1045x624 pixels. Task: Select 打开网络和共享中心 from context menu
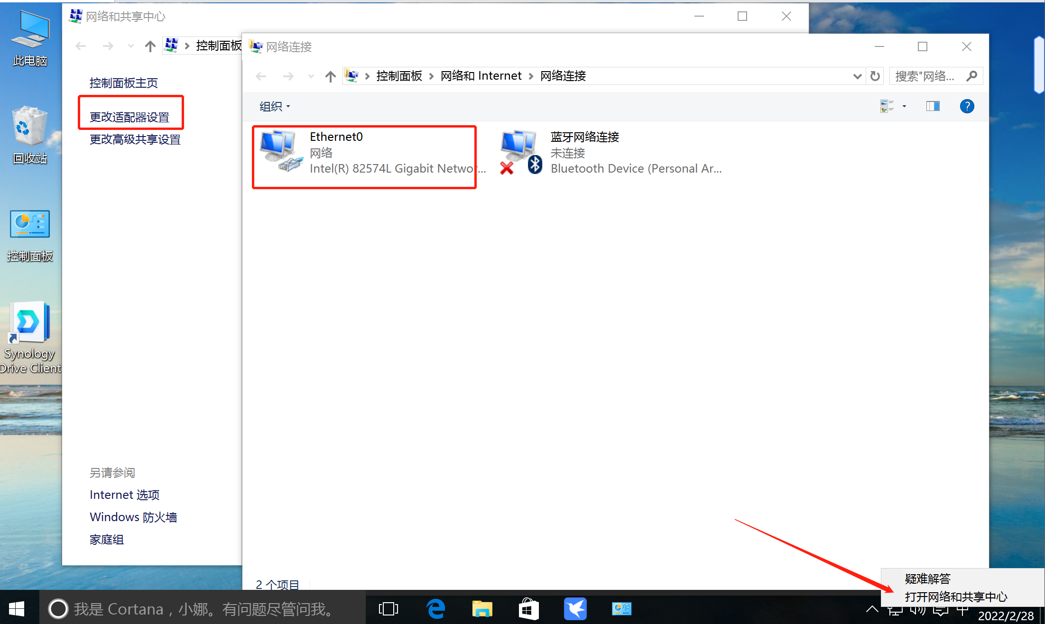(x=955, y=596)
